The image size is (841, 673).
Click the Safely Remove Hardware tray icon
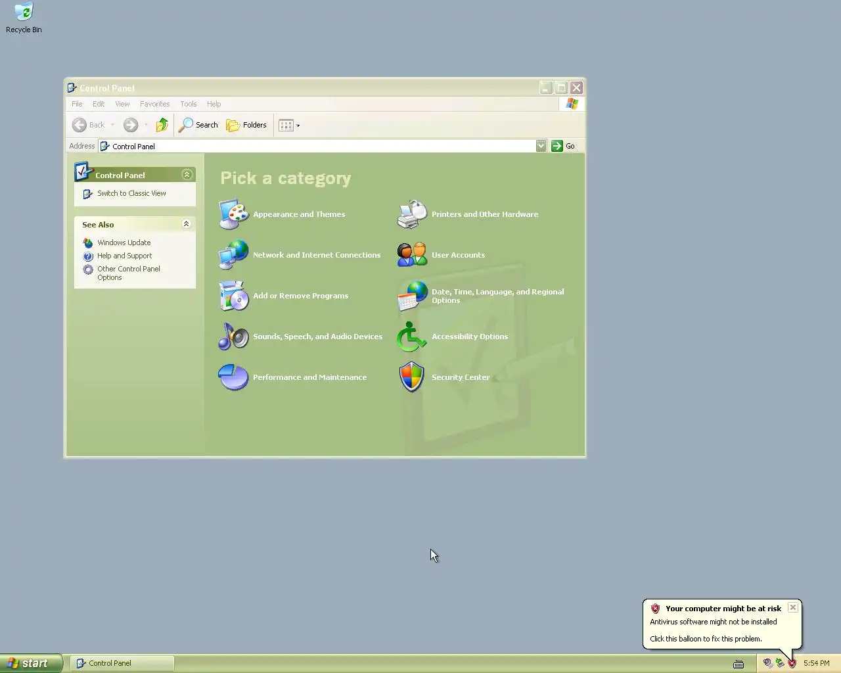pyautogui.click(x=779, y=663)
